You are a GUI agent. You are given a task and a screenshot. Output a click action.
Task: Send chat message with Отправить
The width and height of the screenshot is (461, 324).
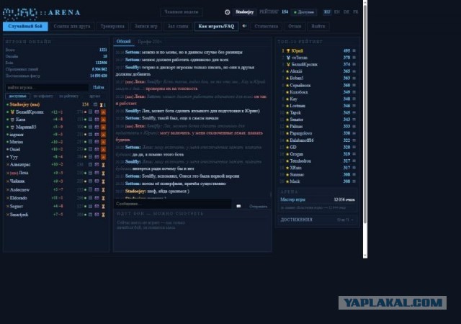(x=258, y=207)
